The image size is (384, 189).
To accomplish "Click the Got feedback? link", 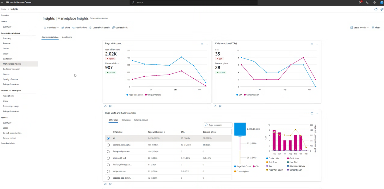I will [x=121, y=27].
